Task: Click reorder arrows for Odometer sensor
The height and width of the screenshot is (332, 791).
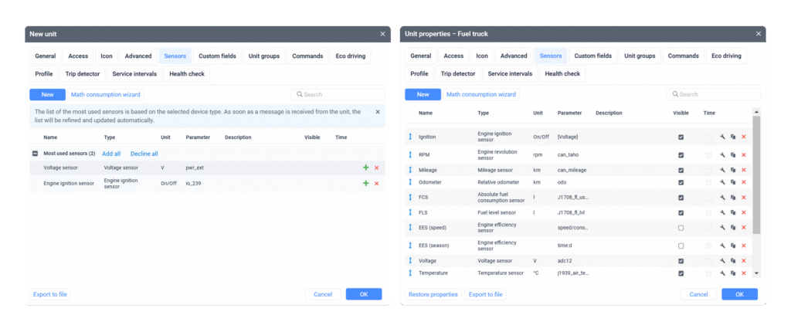Action: pyautogui.click(x=411, y=181)
